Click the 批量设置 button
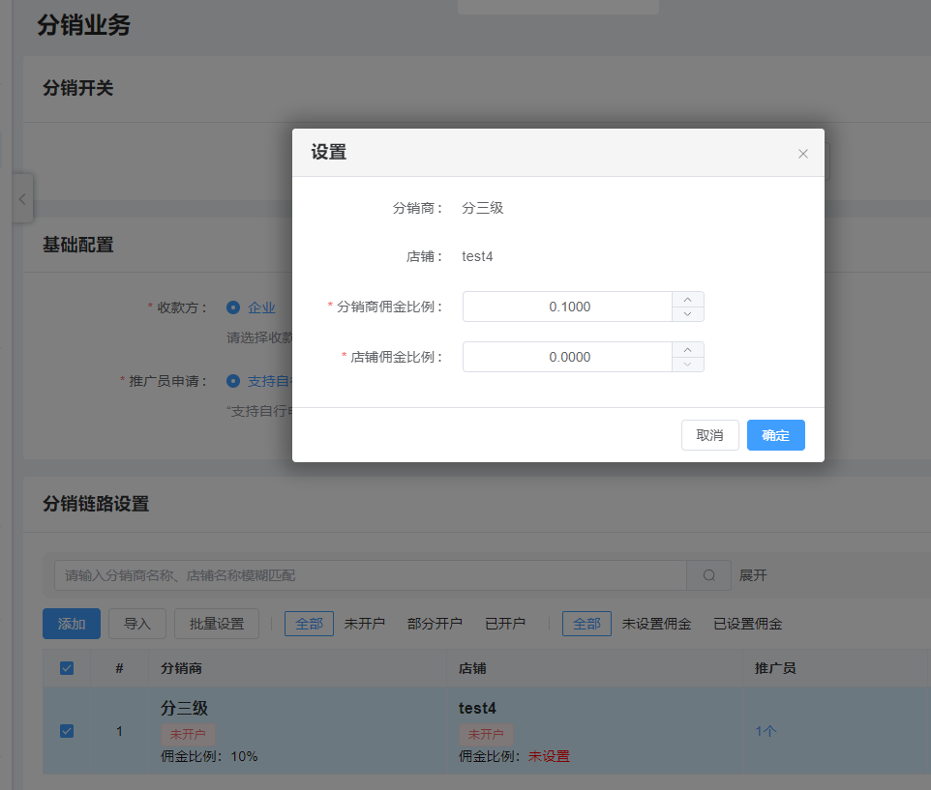The image size is (931, 790). (216, 624)
